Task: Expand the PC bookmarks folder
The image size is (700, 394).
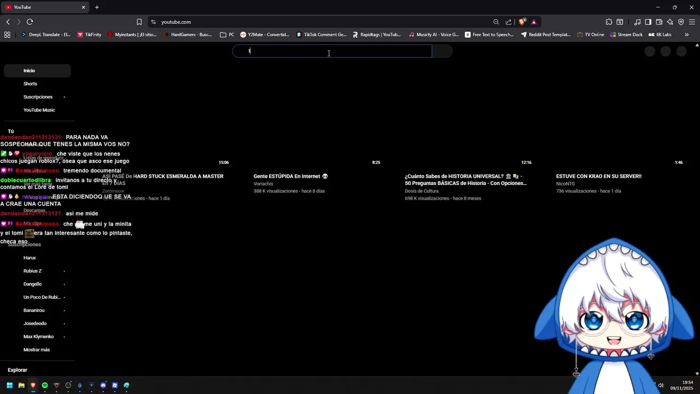Action: [227, 34]
